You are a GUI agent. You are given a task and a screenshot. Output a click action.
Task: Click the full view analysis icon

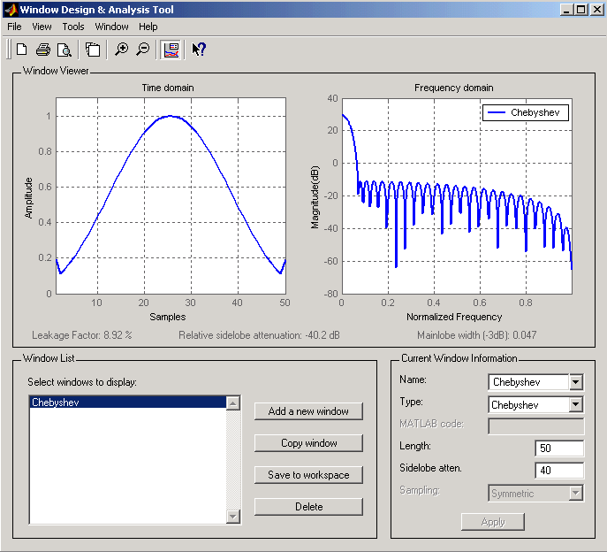pyautogui.click(x=93, y=50)
